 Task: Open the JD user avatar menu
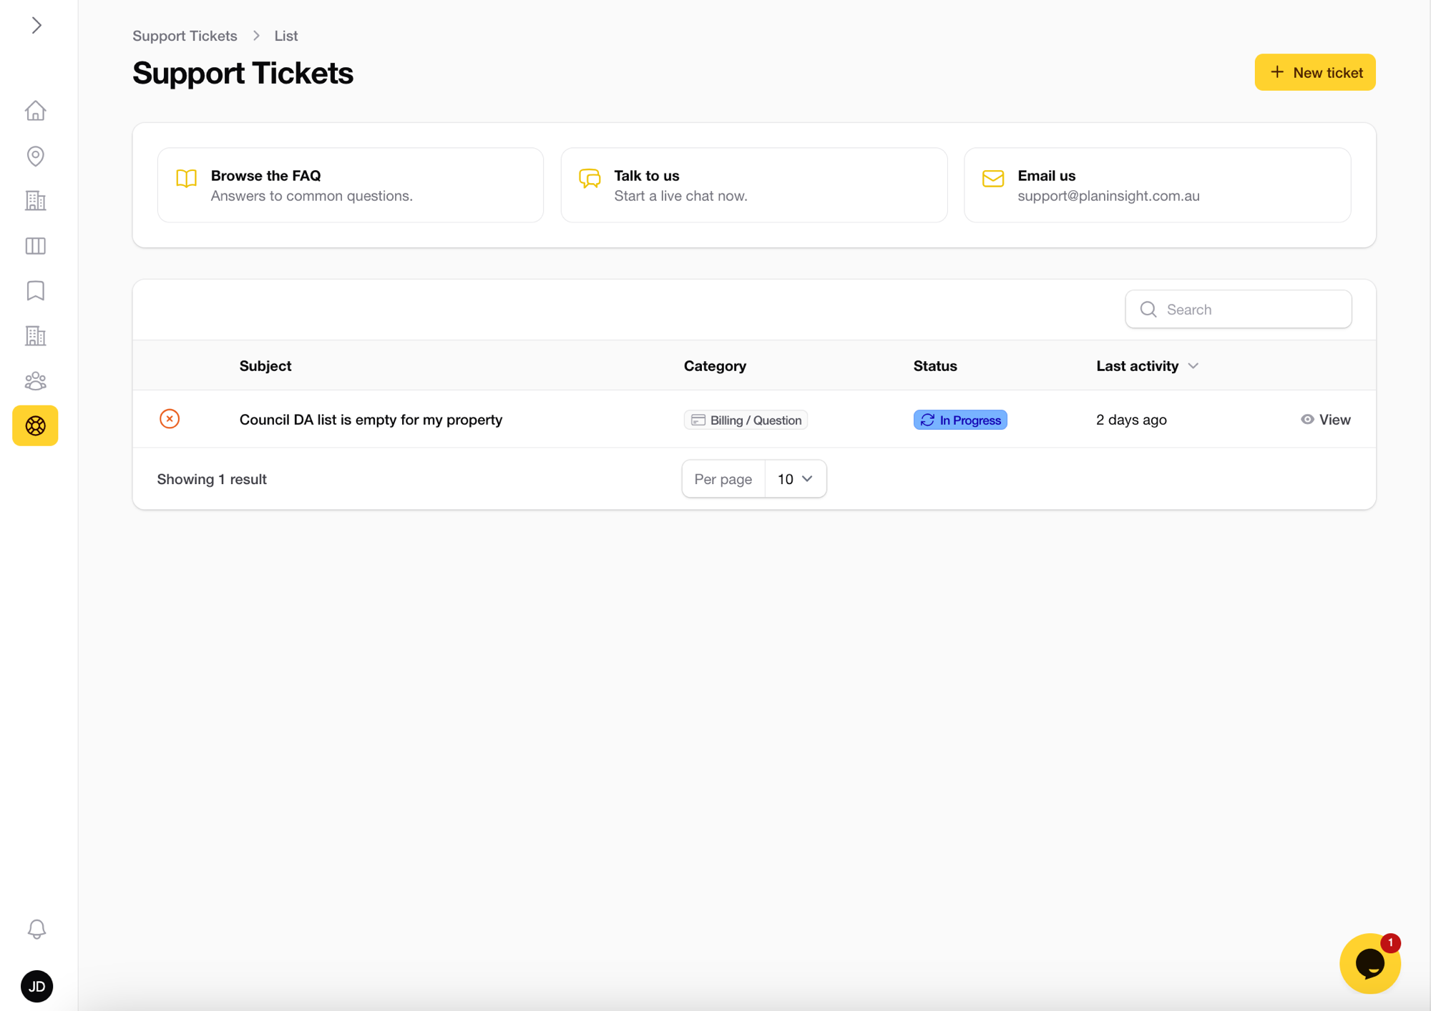point(36,987)
